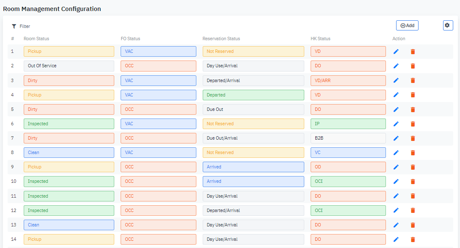The image size is (460, 248).
Task: Click the edit pencil for the VD/ARR row
Action: pos(396,80)
